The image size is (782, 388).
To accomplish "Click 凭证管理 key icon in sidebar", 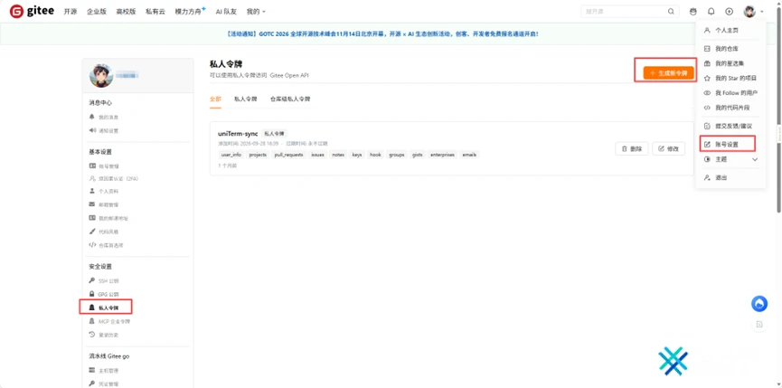I will [x=92, y=384].
